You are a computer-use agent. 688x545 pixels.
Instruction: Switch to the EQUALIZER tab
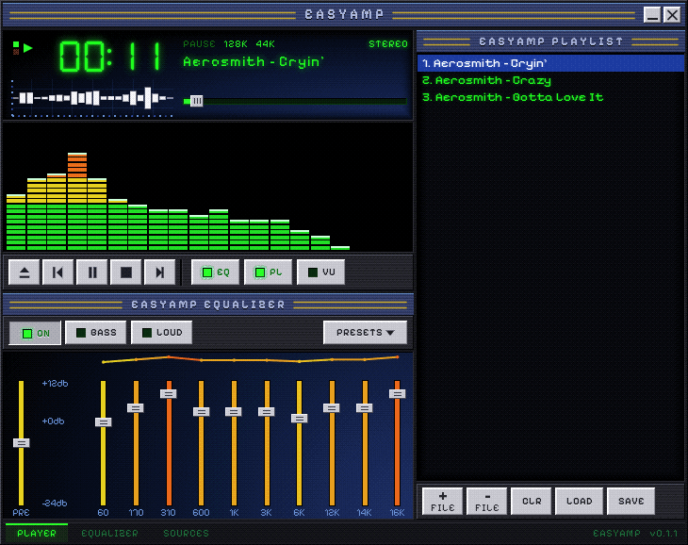coord(109,534)
